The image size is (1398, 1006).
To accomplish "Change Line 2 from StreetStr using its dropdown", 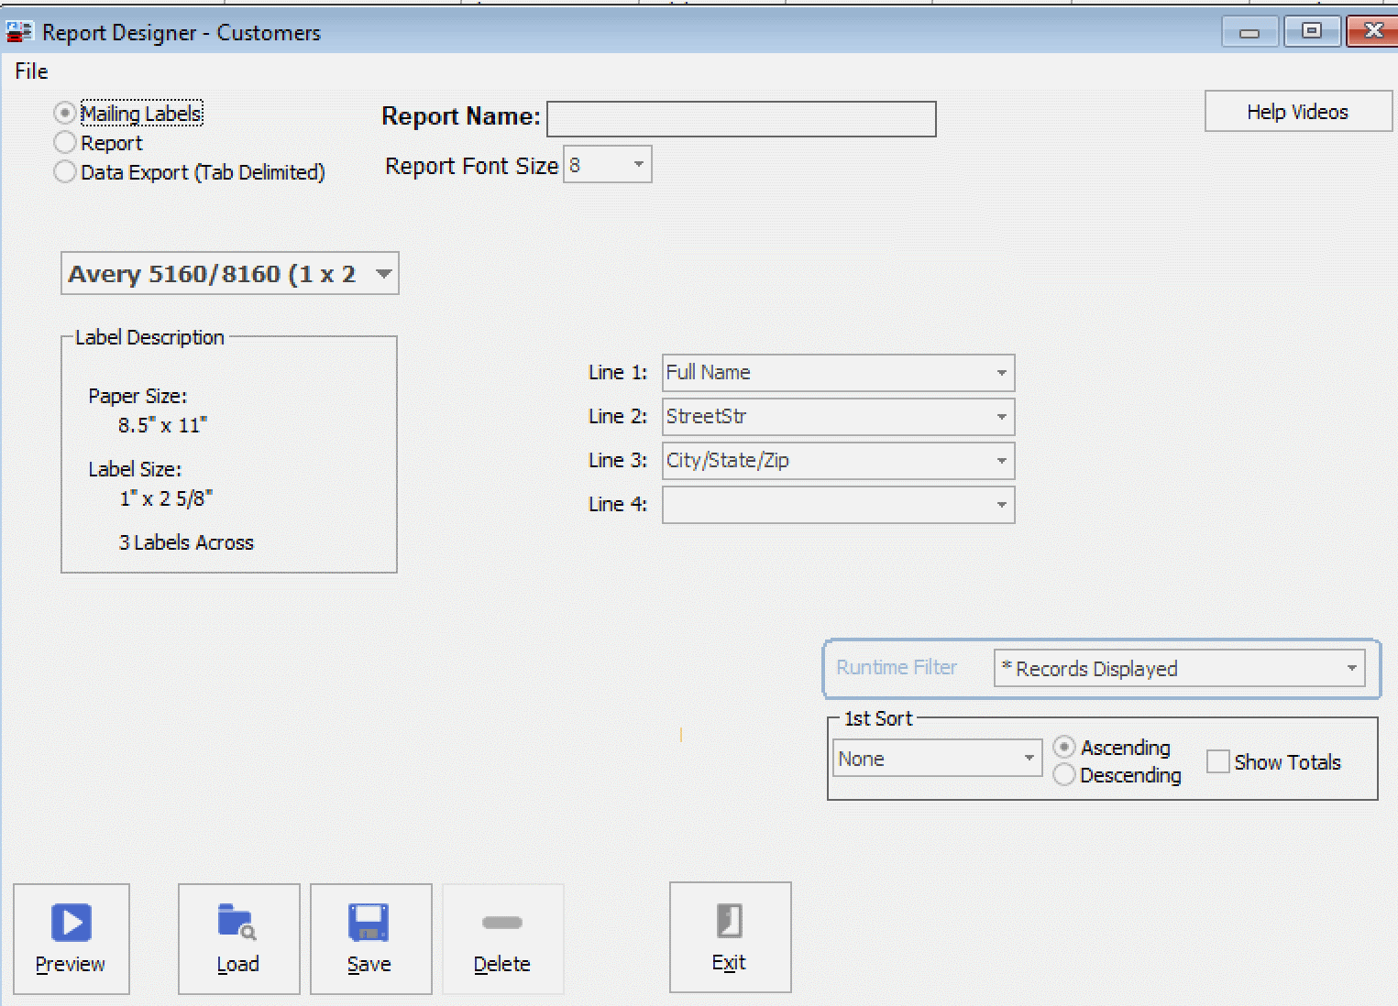I will click(1000, 417).
